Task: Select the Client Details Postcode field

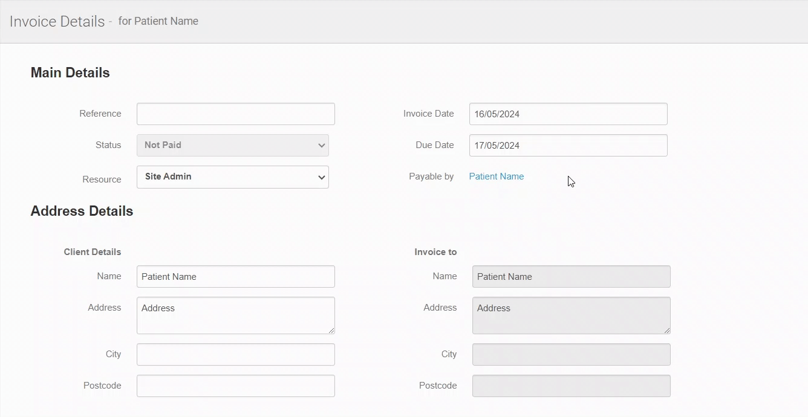Action: [x=235, y=386]
